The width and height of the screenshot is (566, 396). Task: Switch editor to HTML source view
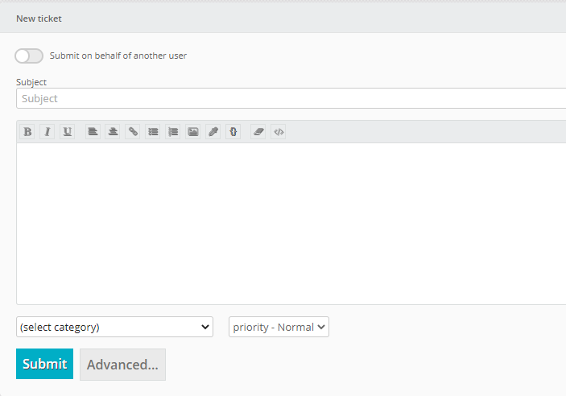(279, 132)
